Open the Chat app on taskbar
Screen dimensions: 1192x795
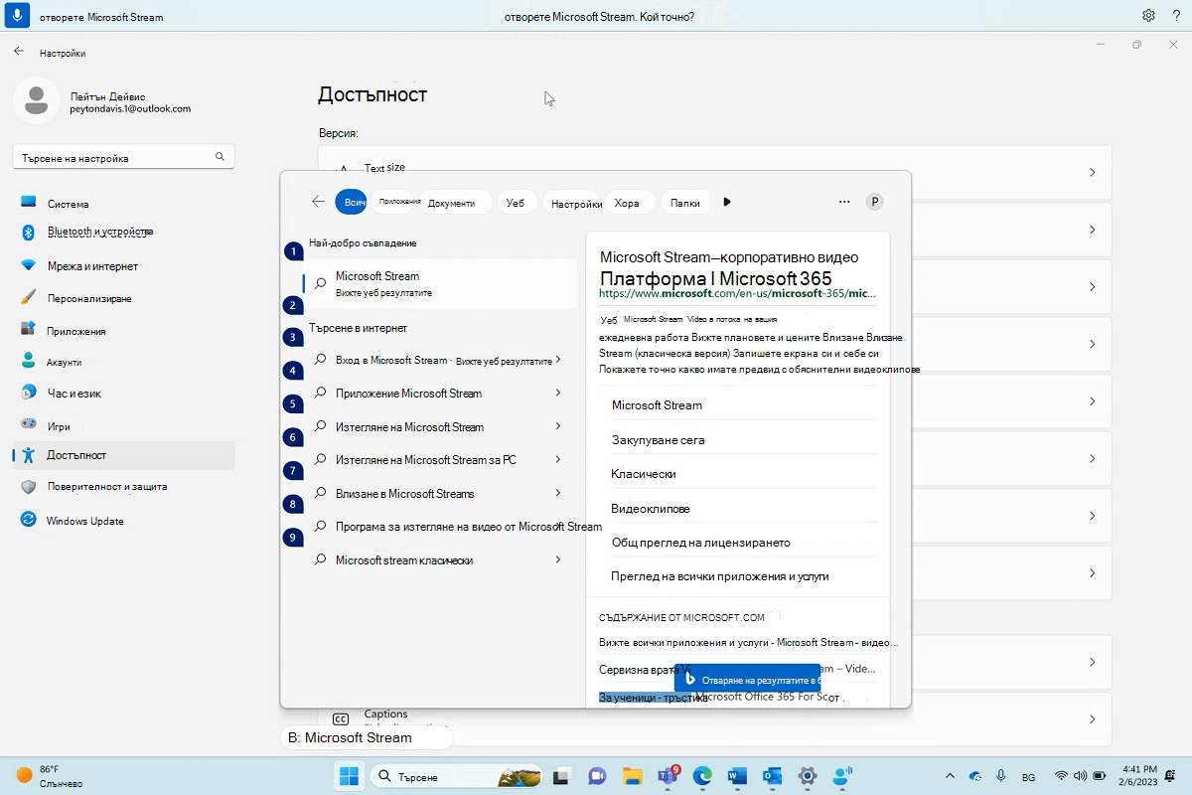tap(597, 776)
